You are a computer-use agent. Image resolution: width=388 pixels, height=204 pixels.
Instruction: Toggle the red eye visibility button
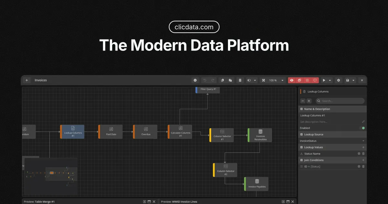tap(292, 80)
